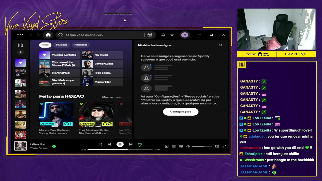Click the total duration 3:46
This screenshot has height=181, width=322.
pyautogui.click(x=157, y=150)
